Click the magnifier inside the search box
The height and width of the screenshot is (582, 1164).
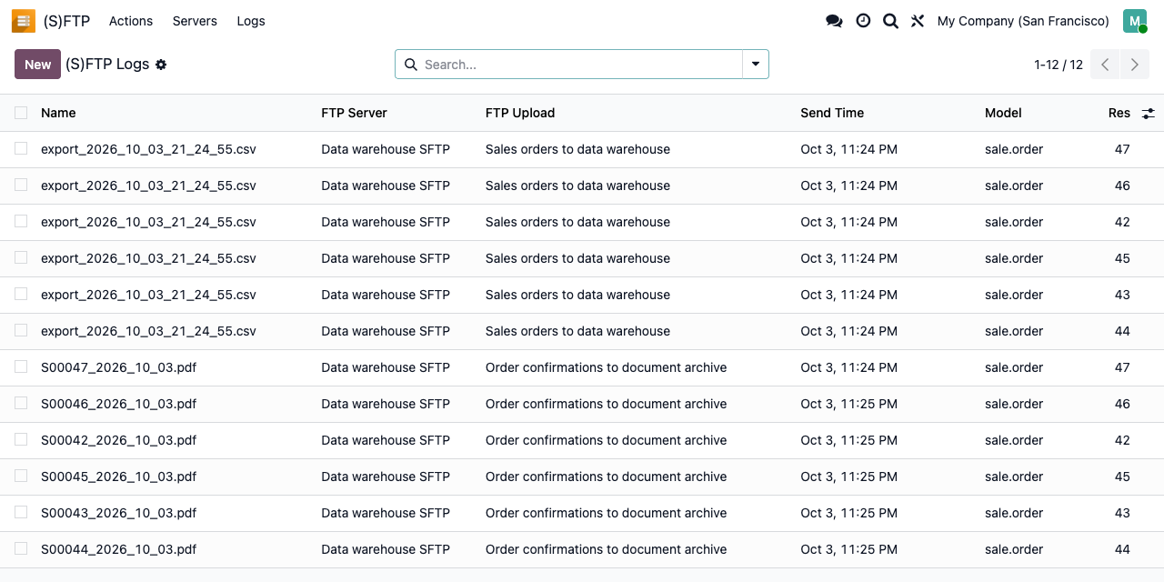(410, 65)
